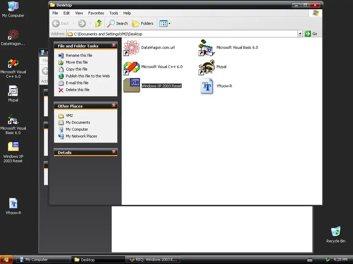The width and height of the screenshot is (353, 264).
Task: Click the Back navigation button
Action: (x=61, y=23)
